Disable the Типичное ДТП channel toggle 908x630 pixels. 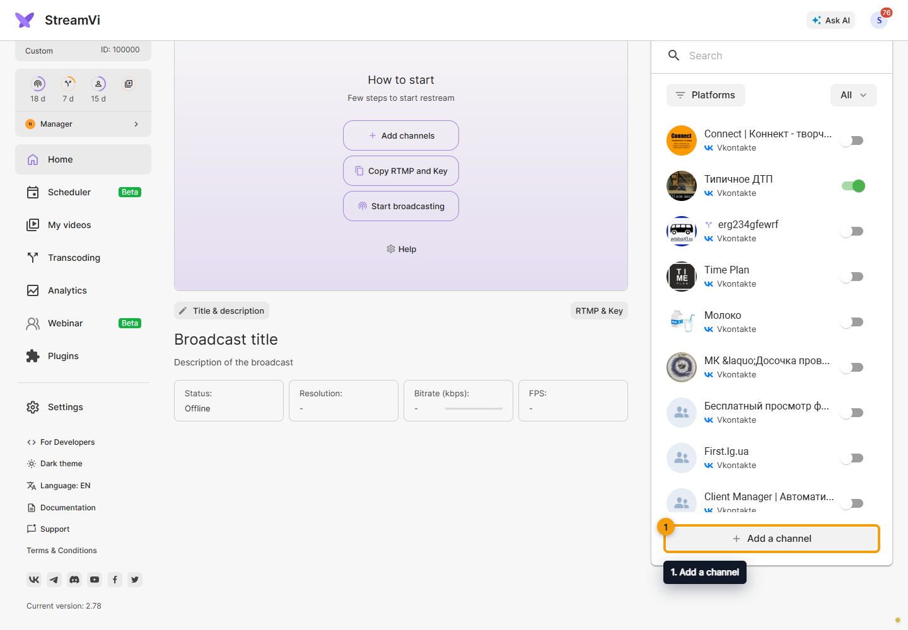click(853, 186)
